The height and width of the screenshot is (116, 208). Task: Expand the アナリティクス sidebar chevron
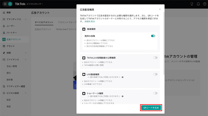tap(26, 19)
